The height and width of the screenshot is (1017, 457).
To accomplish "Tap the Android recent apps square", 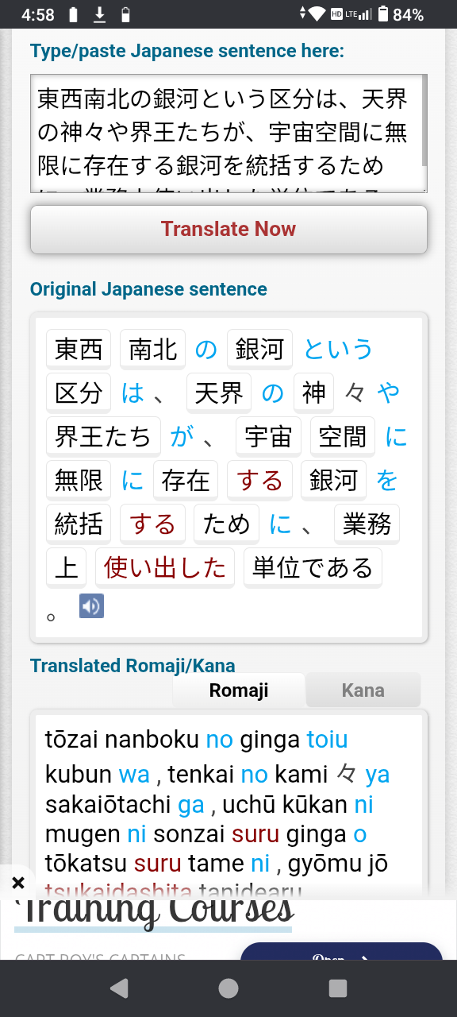I will coord(338,988).
